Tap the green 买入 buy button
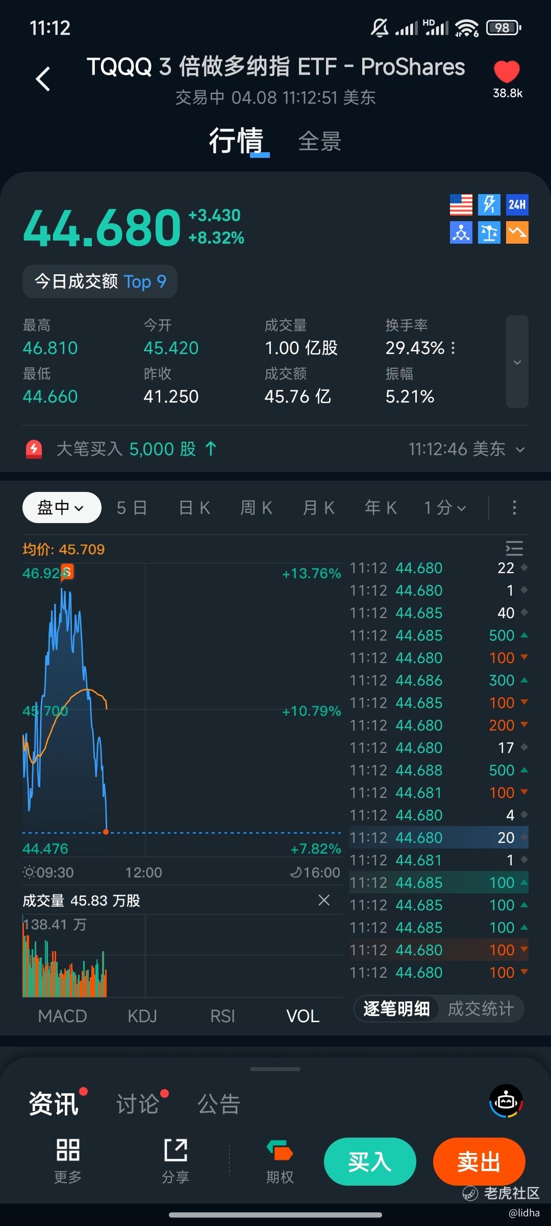This screenshot has width=551, height=1226. point(370,1162)
